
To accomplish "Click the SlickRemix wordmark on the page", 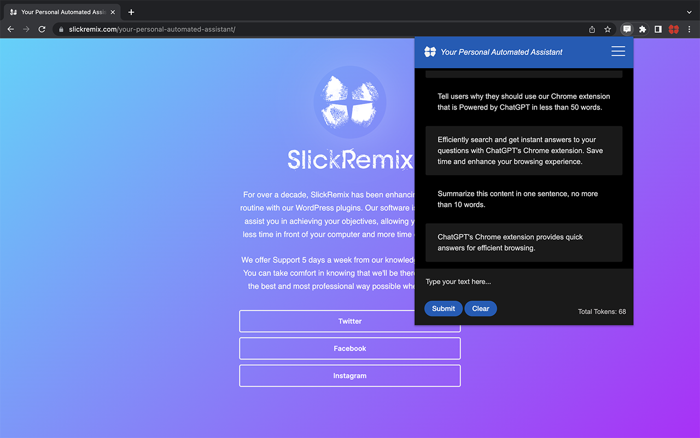I will (x=350, y=159).
